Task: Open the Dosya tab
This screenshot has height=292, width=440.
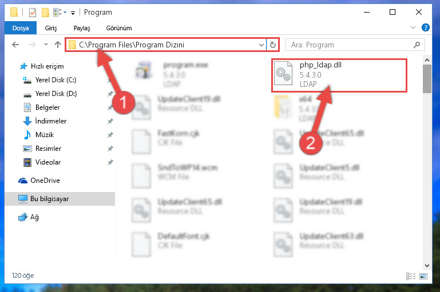Action: point(21,28)
